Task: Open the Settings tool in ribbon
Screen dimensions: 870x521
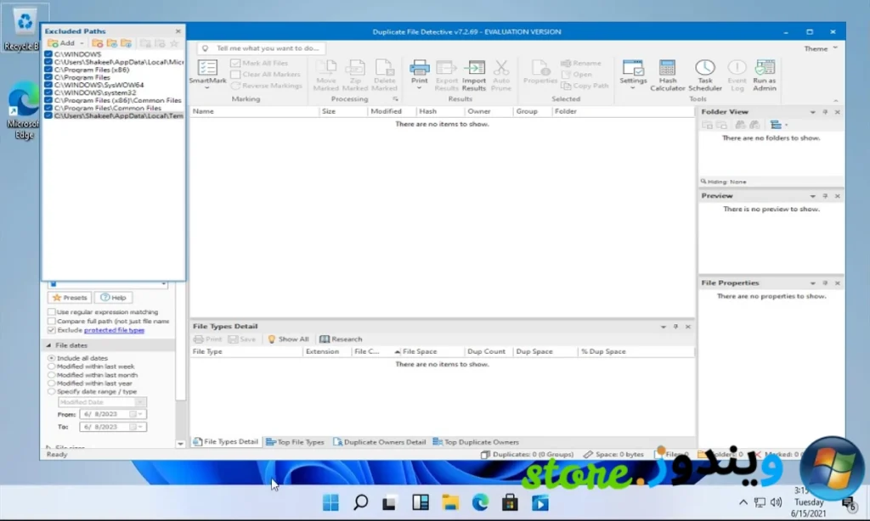Action: (633, 72)
